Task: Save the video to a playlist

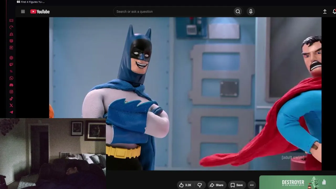Action: 237,185
